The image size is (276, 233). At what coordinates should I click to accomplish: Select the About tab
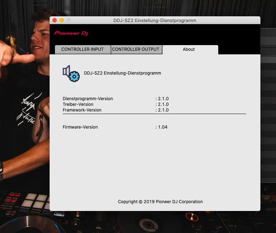point(189,49)
